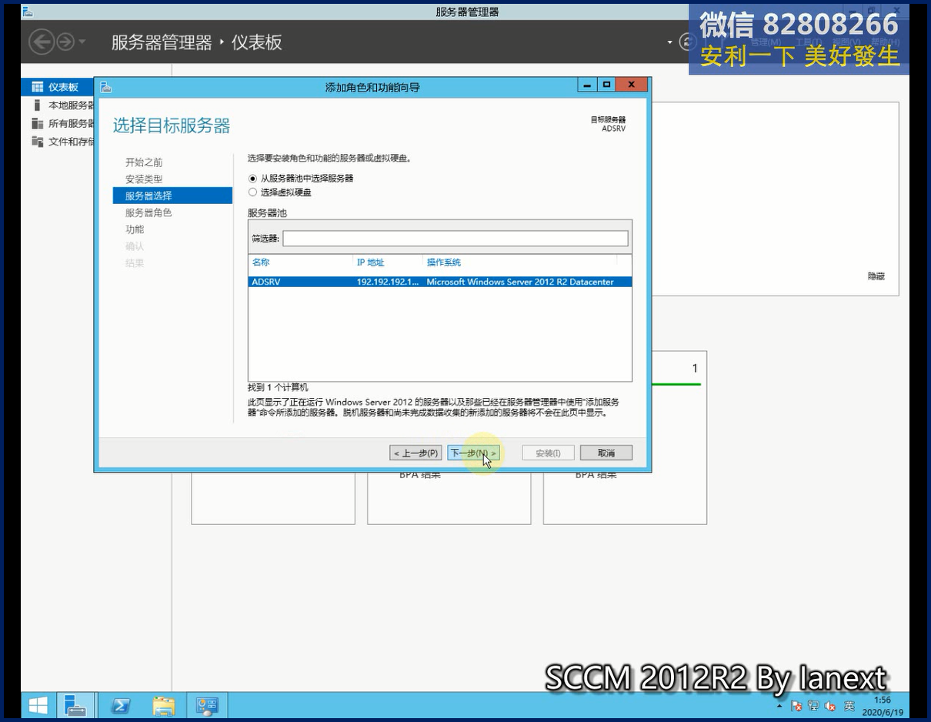Click the 仪表板 dashboard icon in sidebar
This screenshot has height=722, width=931.
(x=37, y=87)
